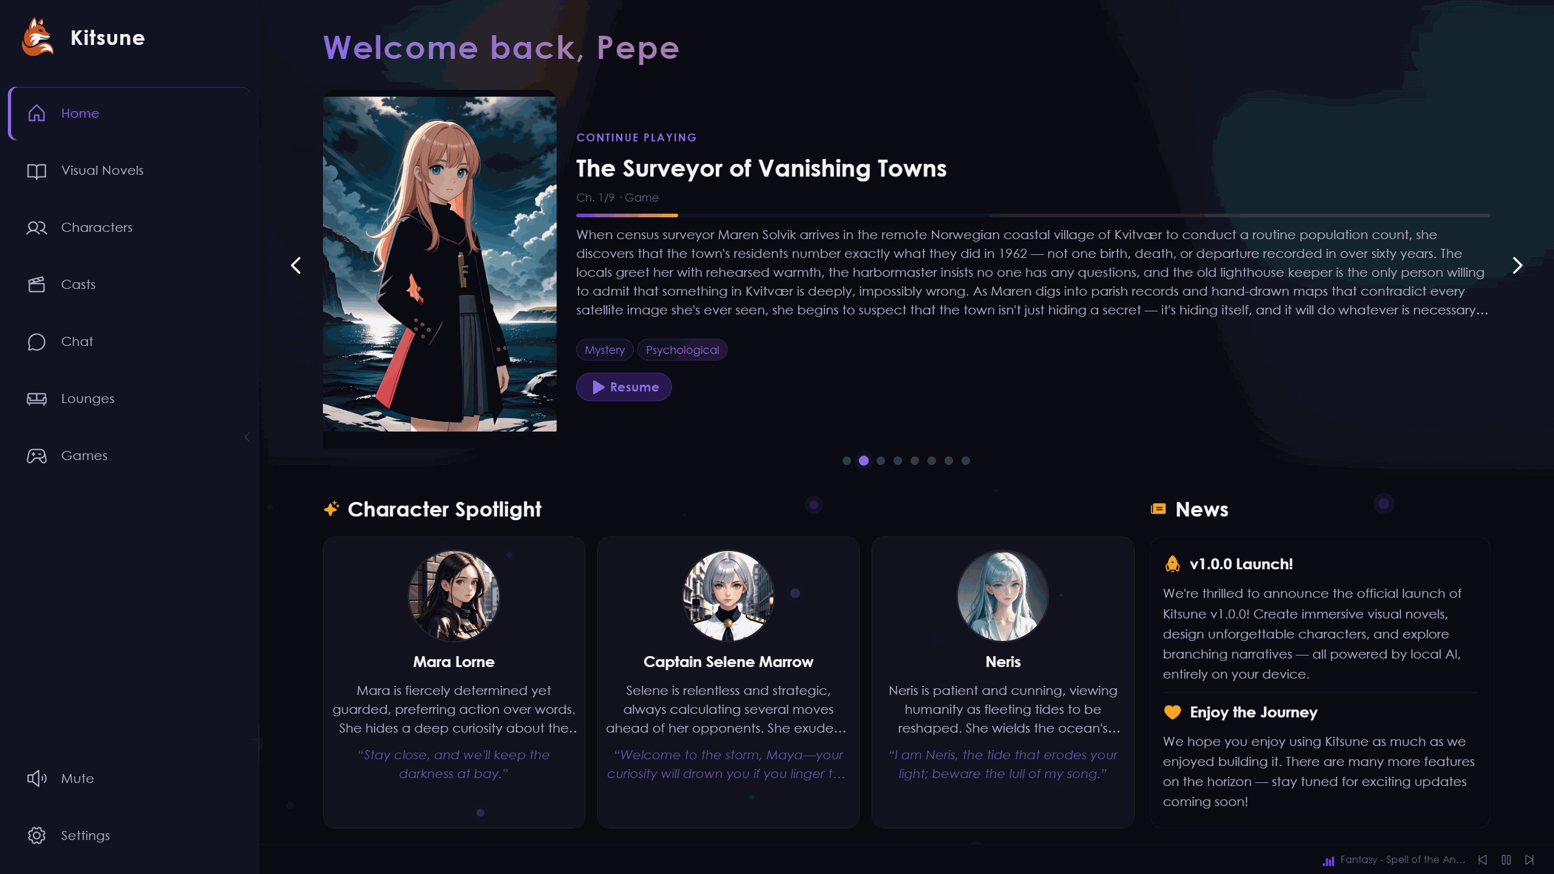The image size is (1554, 874).
Task: Select the Home menu item
Action: coord(129,113)
